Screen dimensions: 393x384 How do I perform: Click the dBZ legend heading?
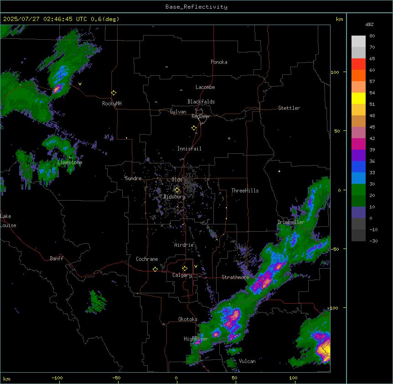[369, 24]
